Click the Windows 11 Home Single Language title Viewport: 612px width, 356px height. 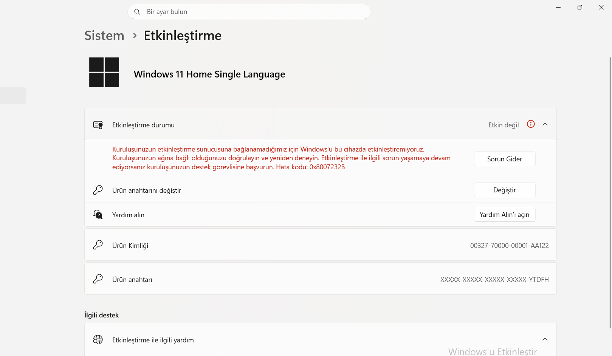pos(209,74)
